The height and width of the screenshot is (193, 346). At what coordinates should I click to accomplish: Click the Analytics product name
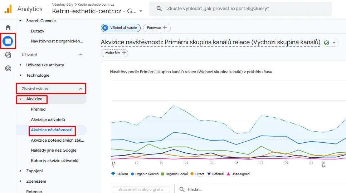click(x=30, y=9)
